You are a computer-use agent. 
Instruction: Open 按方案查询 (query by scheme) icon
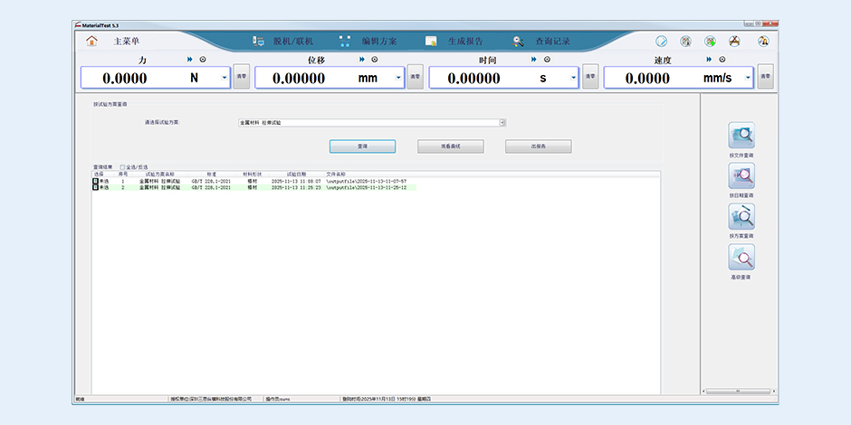pos(741,217)
